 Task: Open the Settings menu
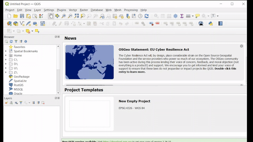point(49,10)
